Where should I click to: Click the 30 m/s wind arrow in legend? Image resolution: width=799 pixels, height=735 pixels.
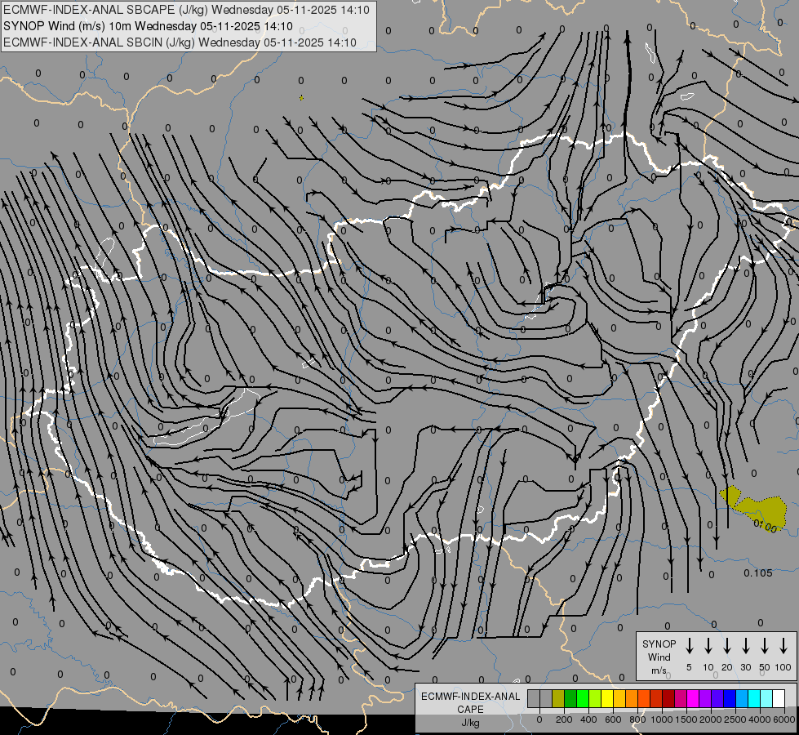click(x=745, y=646)
